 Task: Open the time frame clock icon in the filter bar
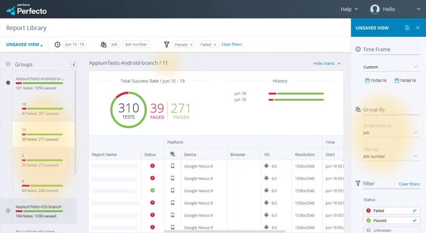(x=57, y=45)
